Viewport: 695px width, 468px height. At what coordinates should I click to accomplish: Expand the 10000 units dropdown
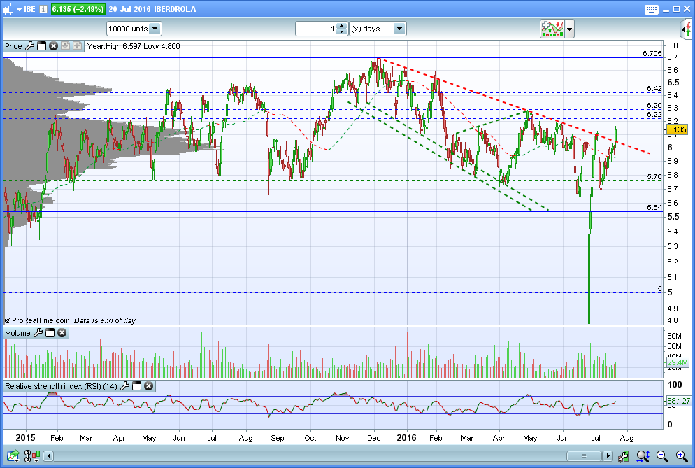pyautogui.click(x=155, y=29)
